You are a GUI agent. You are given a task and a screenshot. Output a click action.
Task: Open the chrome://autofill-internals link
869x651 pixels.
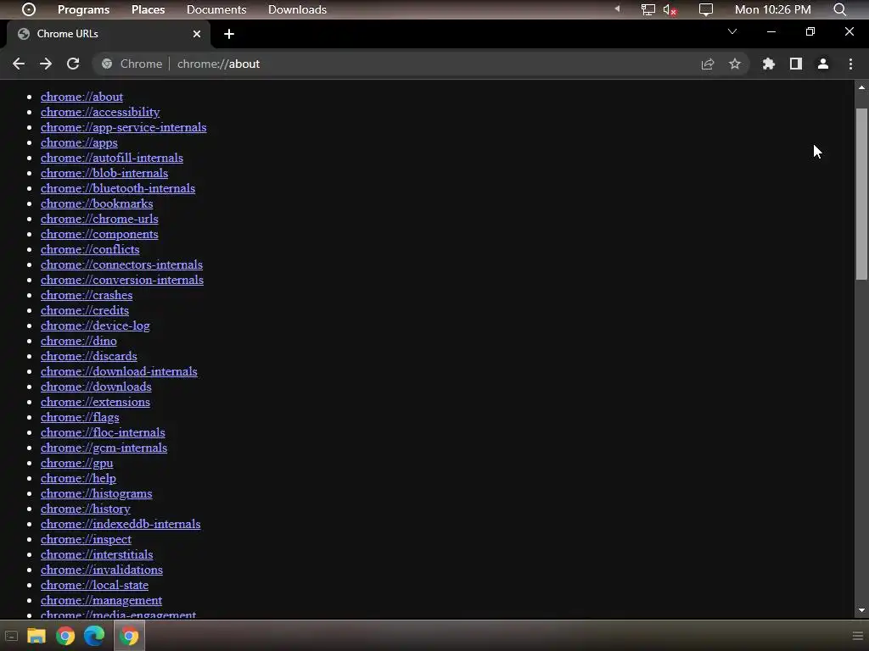pyautogui.click(x=111, y=158)
